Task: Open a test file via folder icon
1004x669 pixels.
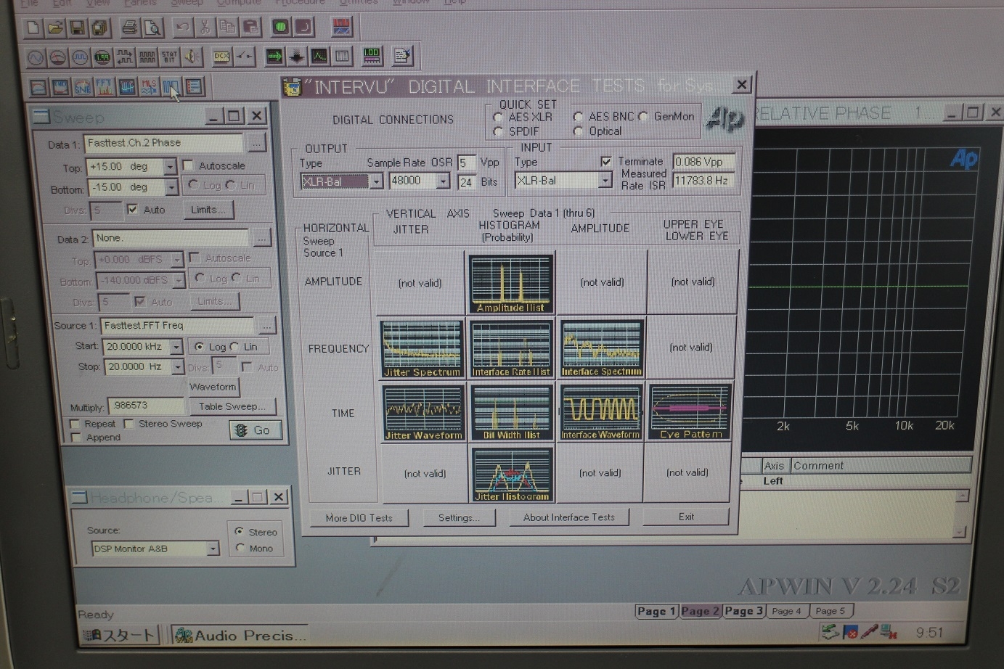Action: (x=55, y=28)
